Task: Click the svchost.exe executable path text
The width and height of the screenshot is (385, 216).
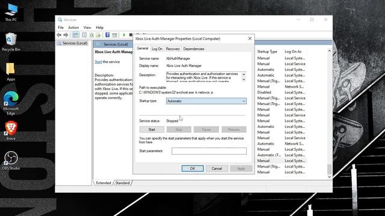Action: coord(176,92)
